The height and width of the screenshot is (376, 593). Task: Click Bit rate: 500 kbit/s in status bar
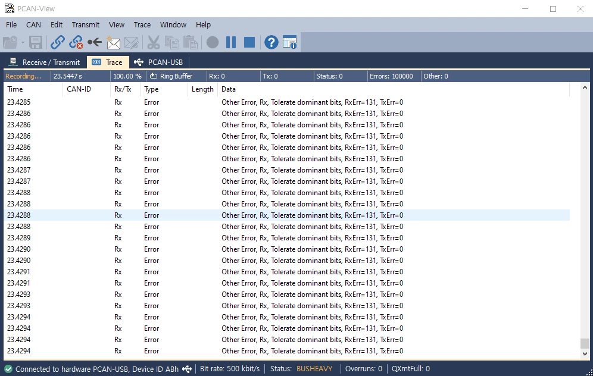click(230, 369)
